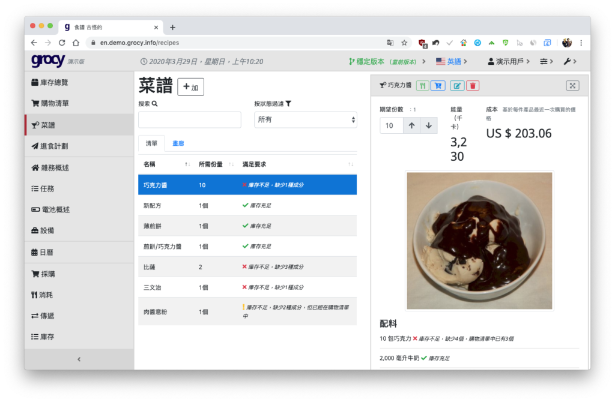This screenshot has width=615, height=402.
Task: Delete the chocolate sauce recipe
Action: pyautogui.click(x=473, y=85)
